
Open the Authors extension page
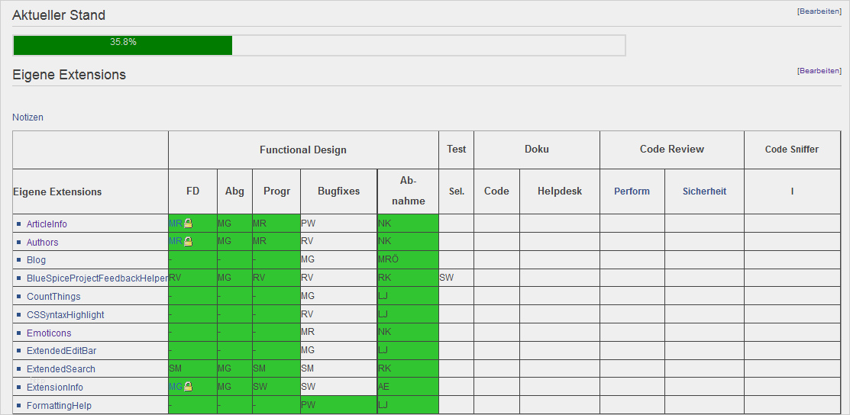(42, 243)
